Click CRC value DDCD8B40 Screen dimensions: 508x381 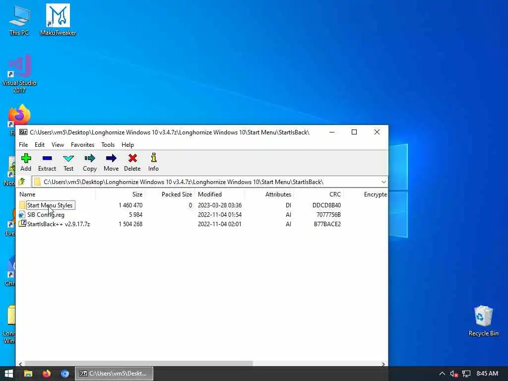(326, 205)
